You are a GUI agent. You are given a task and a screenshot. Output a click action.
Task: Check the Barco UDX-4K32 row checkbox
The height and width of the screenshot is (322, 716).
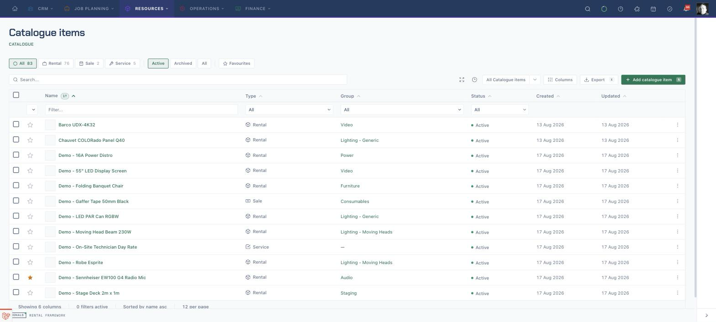pos(16,124)
